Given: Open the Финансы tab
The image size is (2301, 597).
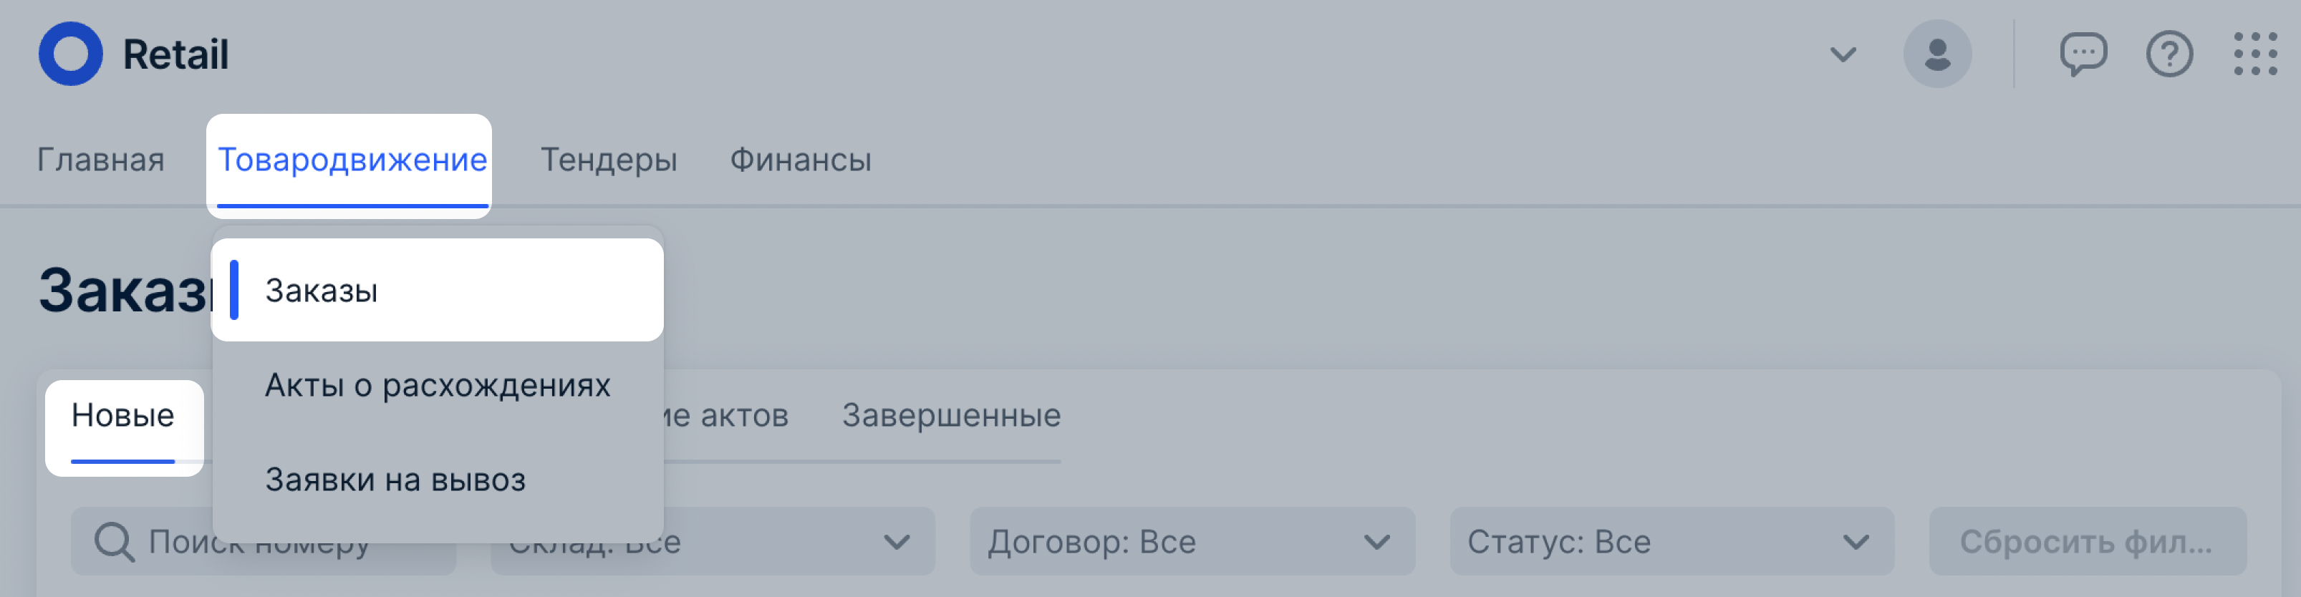Looking at the screenshot, I should [x=801, y=160].
